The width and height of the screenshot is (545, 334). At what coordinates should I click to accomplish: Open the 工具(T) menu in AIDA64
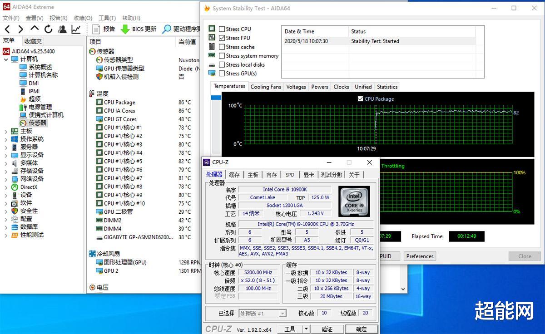[106, 18]
